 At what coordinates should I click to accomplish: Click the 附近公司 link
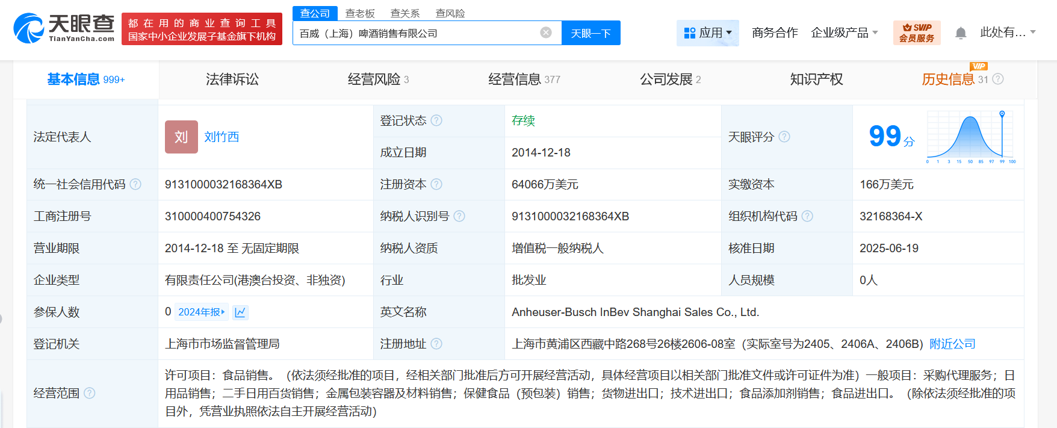click(x=952, y=344)
